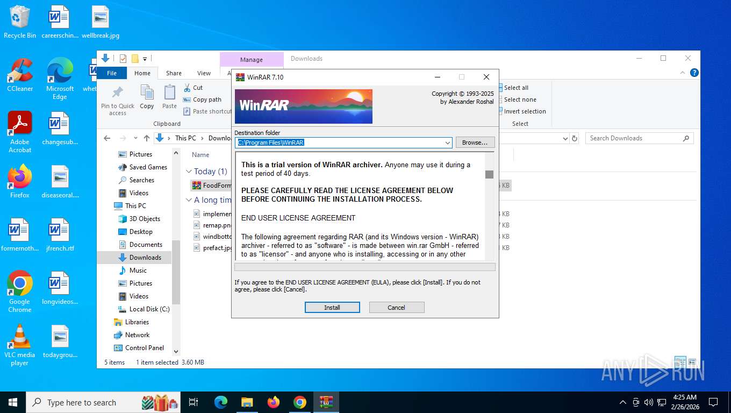Click the WinRAR banner image
Image resolution: width=731 pixels, height=413 pixels.
pyautogui.click(x=304, y=106)
